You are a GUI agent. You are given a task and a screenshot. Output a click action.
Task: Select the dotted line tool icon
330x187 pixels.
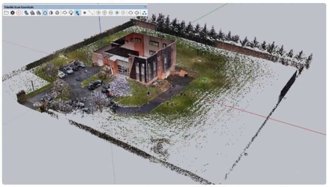pyautogui.click(x=91, y=13)
